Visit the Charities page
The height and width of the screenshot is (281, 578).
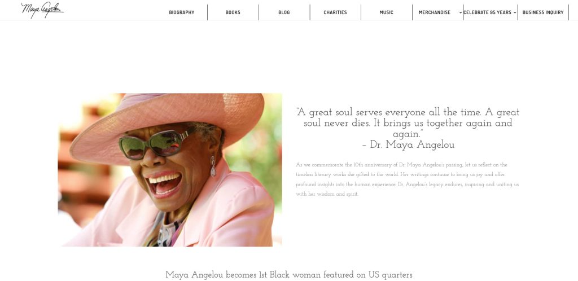coord(335,12)
